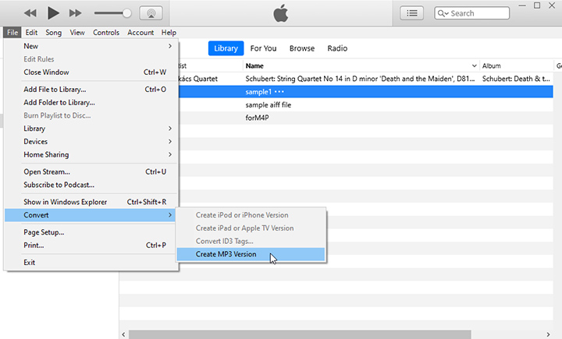Click the Play button

(x=53, y=13)
